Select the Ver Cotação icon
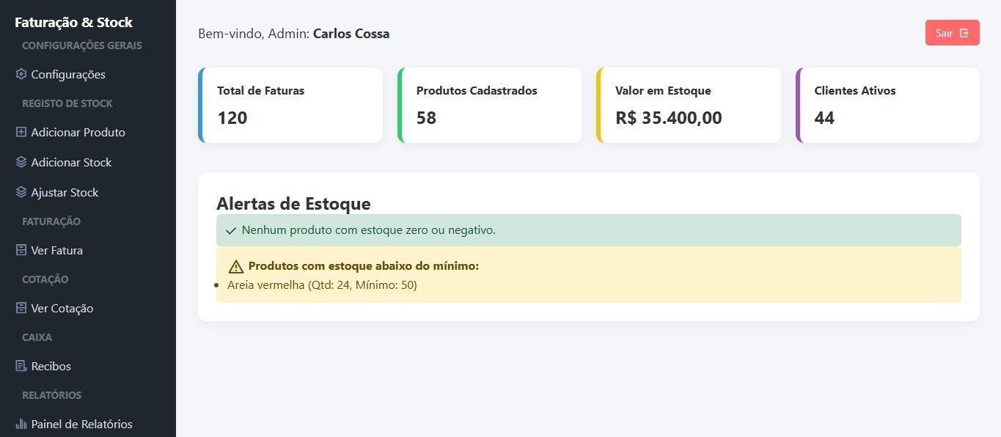 pos(20,308)
